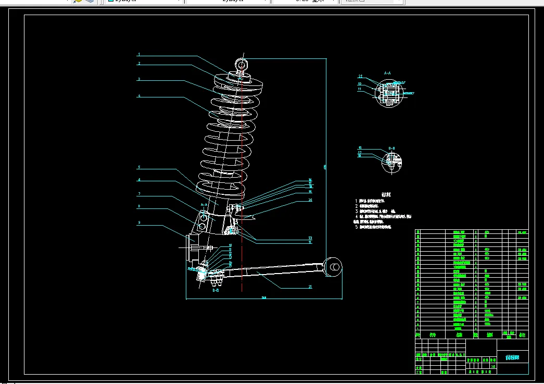
Task: Select the control arm right-end bushing eye
Action: tap(333, 267)
